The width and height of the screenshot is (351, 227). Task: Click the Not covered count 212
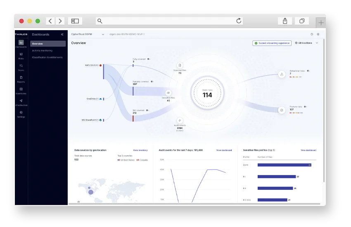point(135,113)
